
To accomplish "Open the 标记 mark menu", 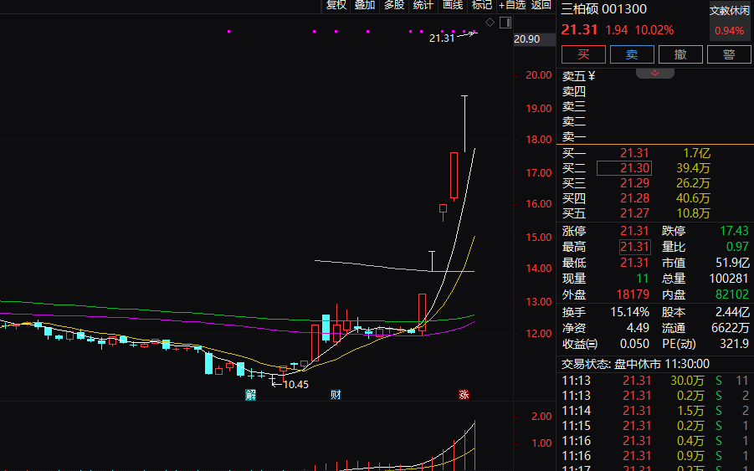I will [482, 5].
